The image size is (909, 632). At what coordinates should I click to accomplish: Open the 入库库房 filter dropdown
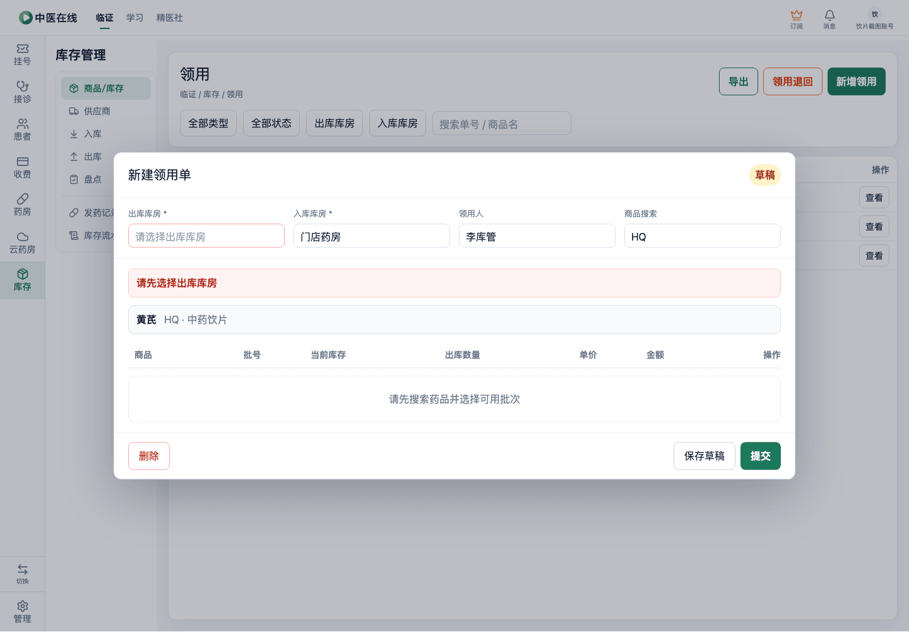[398, 123]
